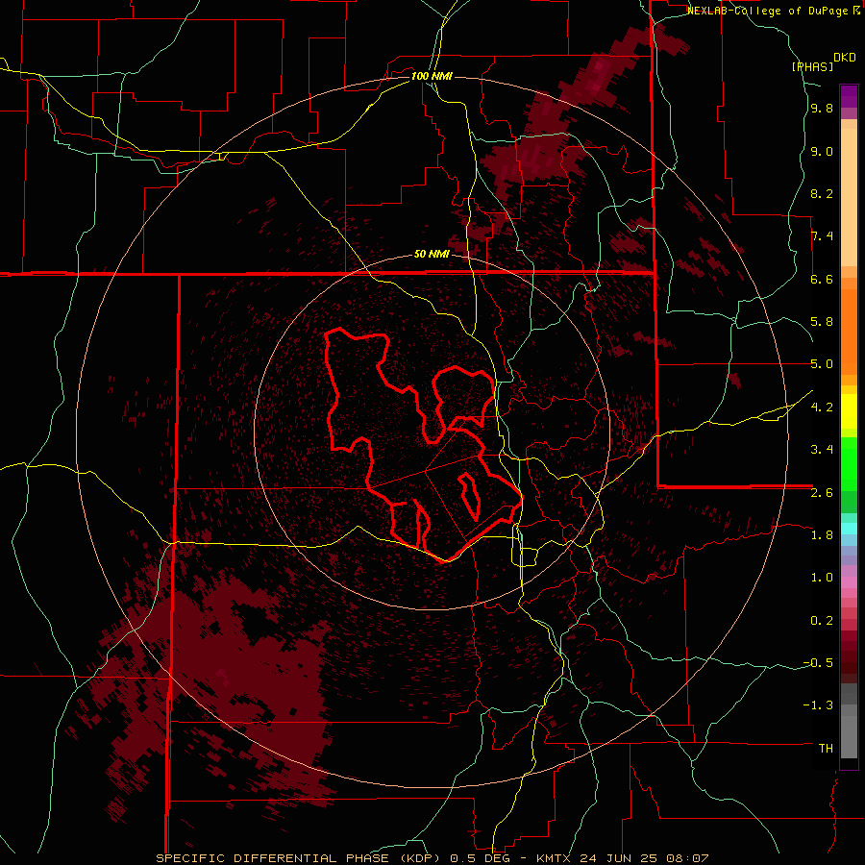
Task: Click the 8.2 scale value
Action: (x=822, y=194)
